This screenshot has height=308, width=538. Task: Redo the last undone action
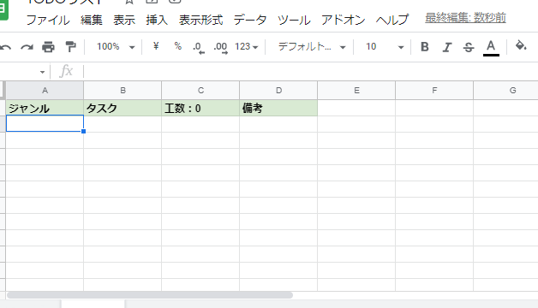point(27,47)
